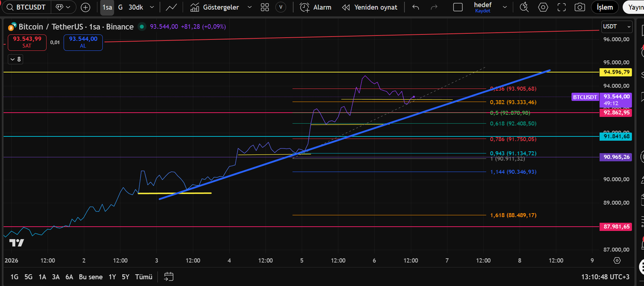Screen dimensions: 644x286
Task: Select the 1A date range
Action: 42,277
